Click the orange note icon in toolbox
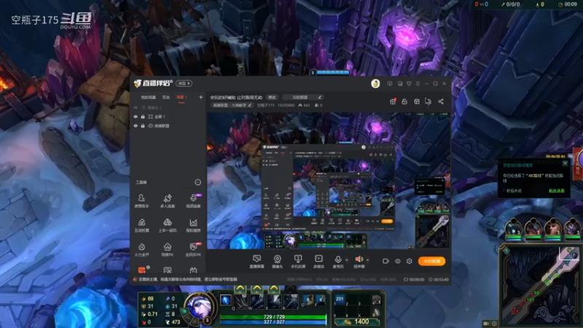Screen dimensions: 583x328 click(141, 270)
